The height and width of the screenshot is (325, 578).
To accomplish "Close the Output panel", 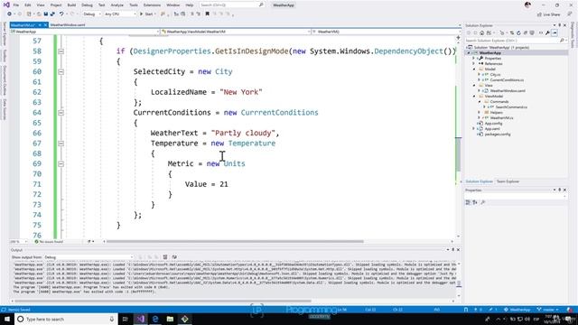I will pyautogui.click(x=458, y=249).
